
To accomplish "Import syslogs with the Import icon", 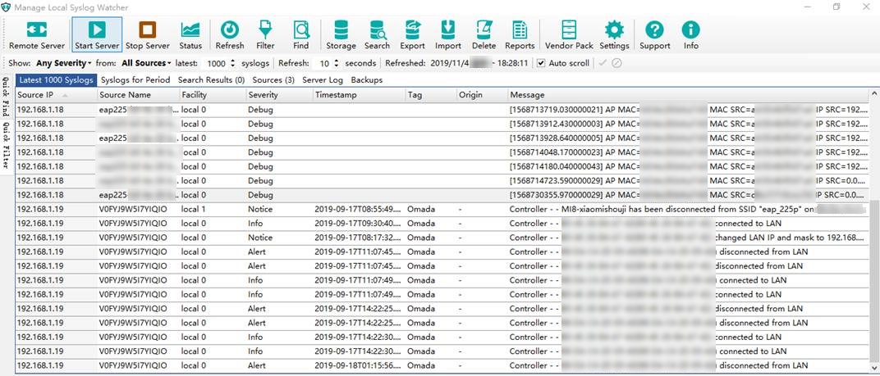I will coord(448,34).
